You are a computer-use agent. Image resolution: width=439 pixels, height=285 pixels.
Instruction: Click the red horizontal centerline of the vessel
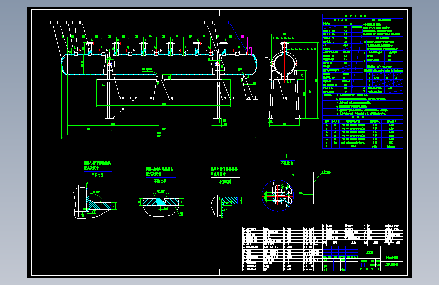click(x=159, y=64)
